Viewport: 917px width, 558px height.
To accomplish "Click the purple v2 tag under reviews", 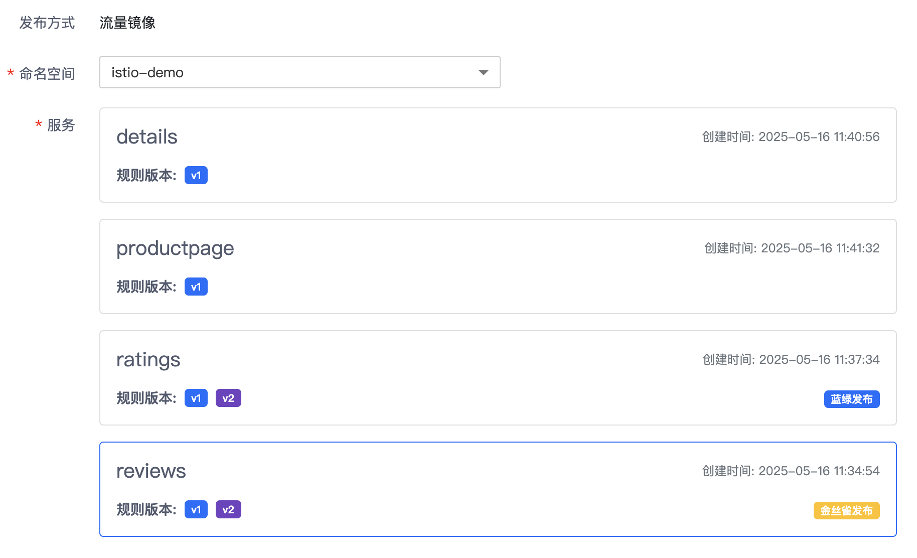I will click(x=228, y=510).
